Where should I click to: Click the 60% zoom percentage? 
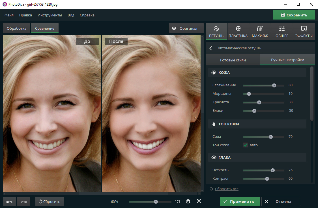114,201
